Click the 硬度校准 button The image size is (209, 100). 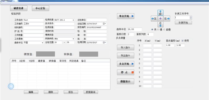coord(19,8)
